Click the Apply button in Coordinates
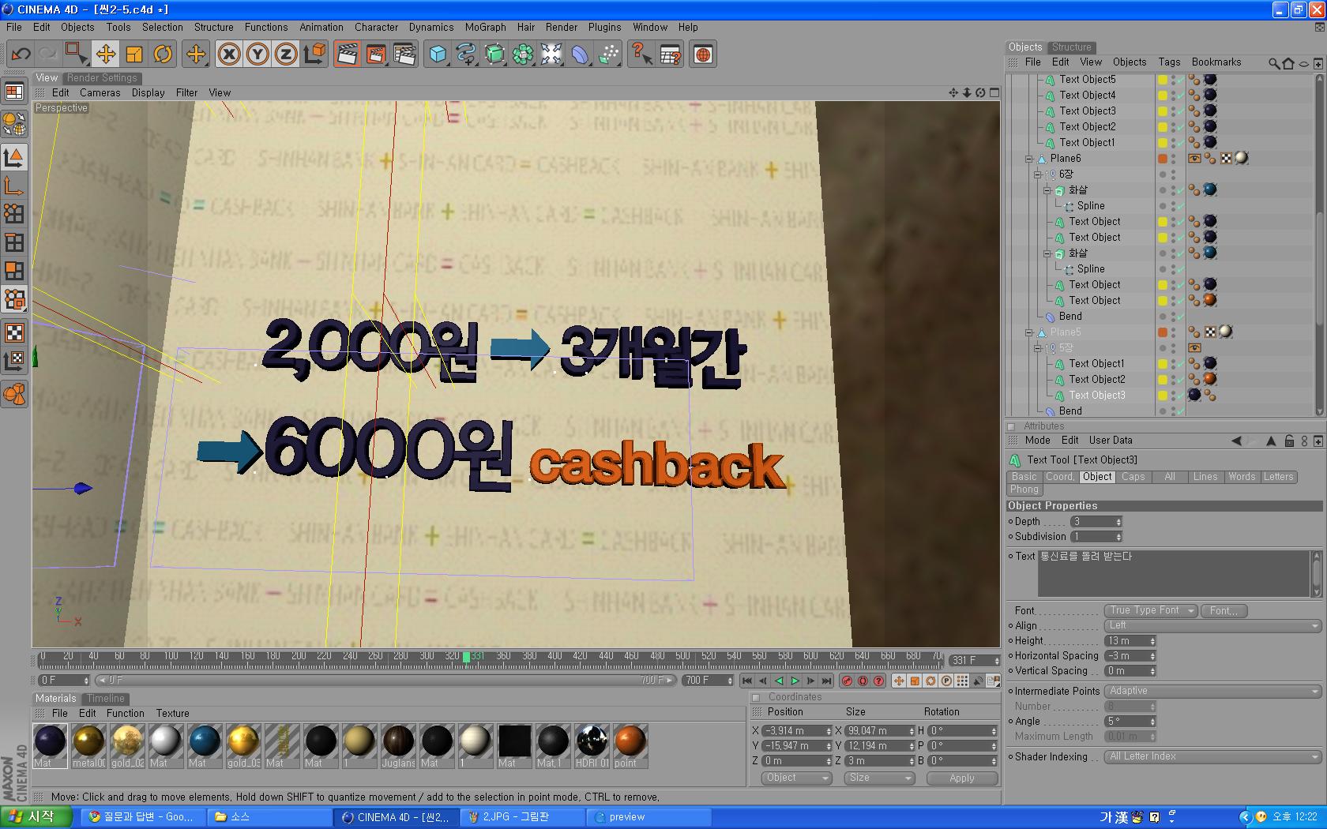 [961, 778]
